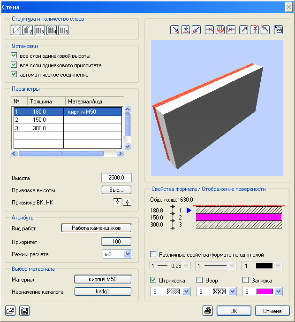Image resolution: width=295 pixels, height=322 pixels.
Task: Close the Стена dialog window
Action: (288, 8)
